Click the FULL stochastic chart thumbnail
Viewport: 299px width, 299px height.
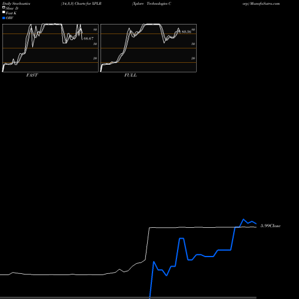click(148, 48)
